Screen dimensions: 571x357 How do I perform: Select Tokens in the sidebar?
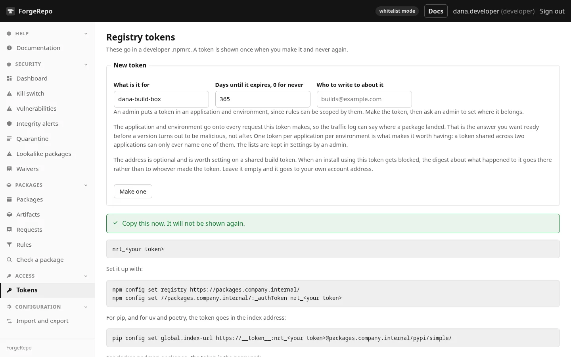[48, 290]
